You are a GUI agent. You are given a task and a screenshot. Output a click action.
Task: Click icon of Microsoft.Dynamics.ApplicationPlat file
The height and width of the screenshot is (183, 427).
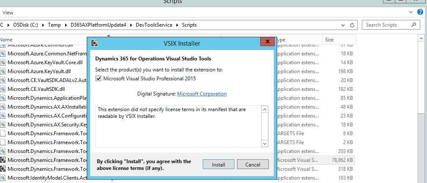tap(3, 98)
